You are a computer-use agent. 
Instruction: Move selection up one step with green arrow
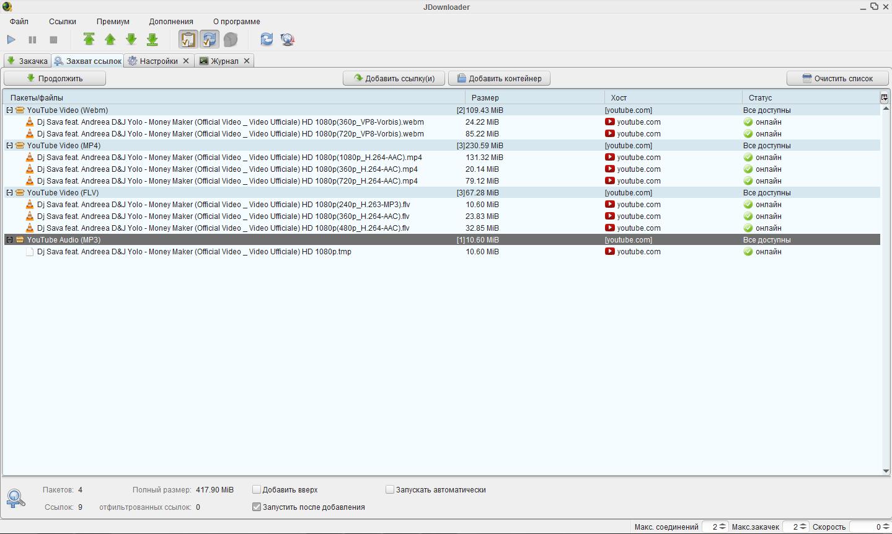pyautogui.click(x=110, y=40)
